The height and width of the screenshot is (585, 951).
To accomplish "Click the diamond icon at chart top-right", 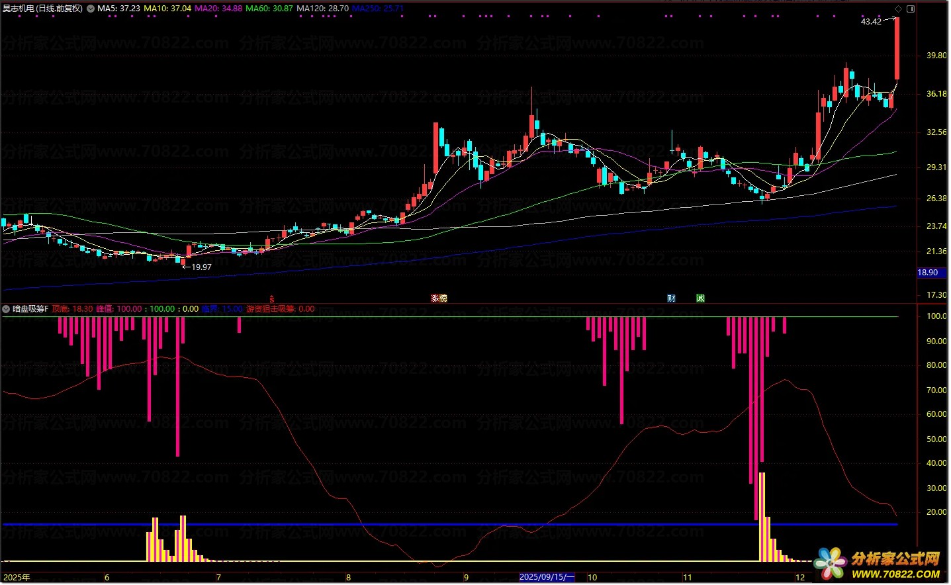I will pyautogui.click(x=898, y=9).
